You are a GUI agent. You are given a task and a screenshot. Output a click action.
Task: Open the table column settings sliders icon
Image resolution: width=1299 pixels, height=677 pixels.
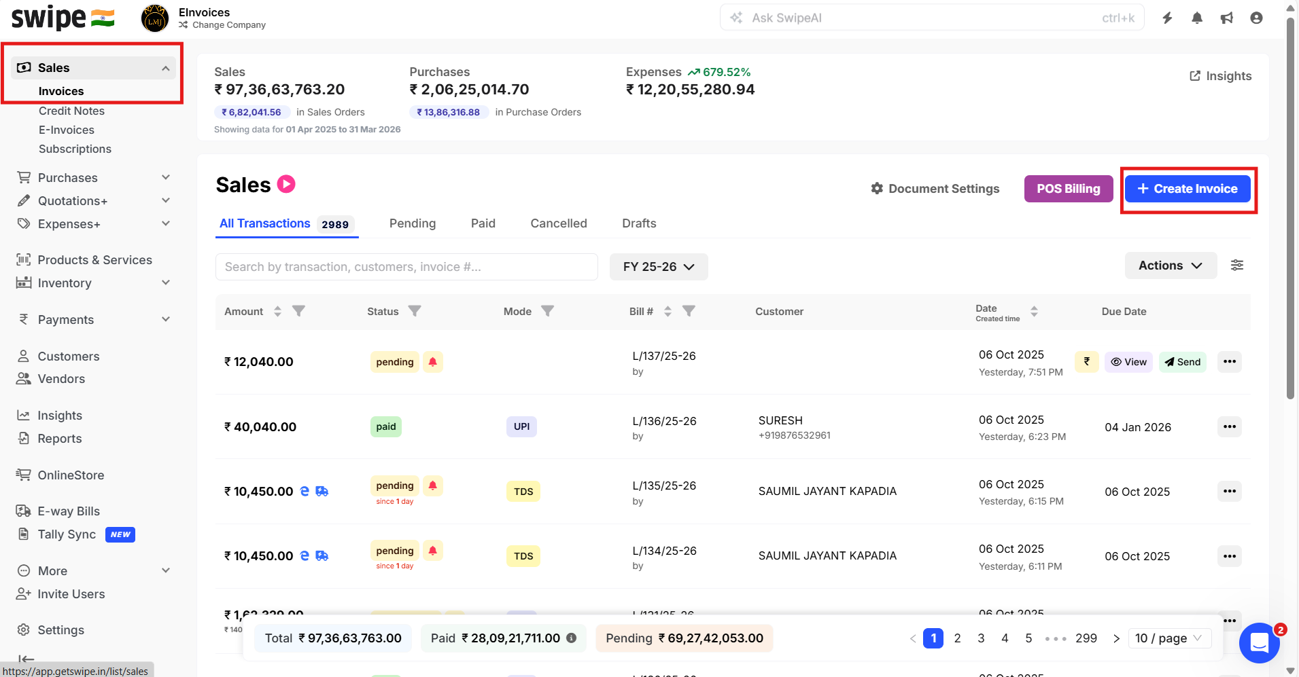pos(1237,266)
